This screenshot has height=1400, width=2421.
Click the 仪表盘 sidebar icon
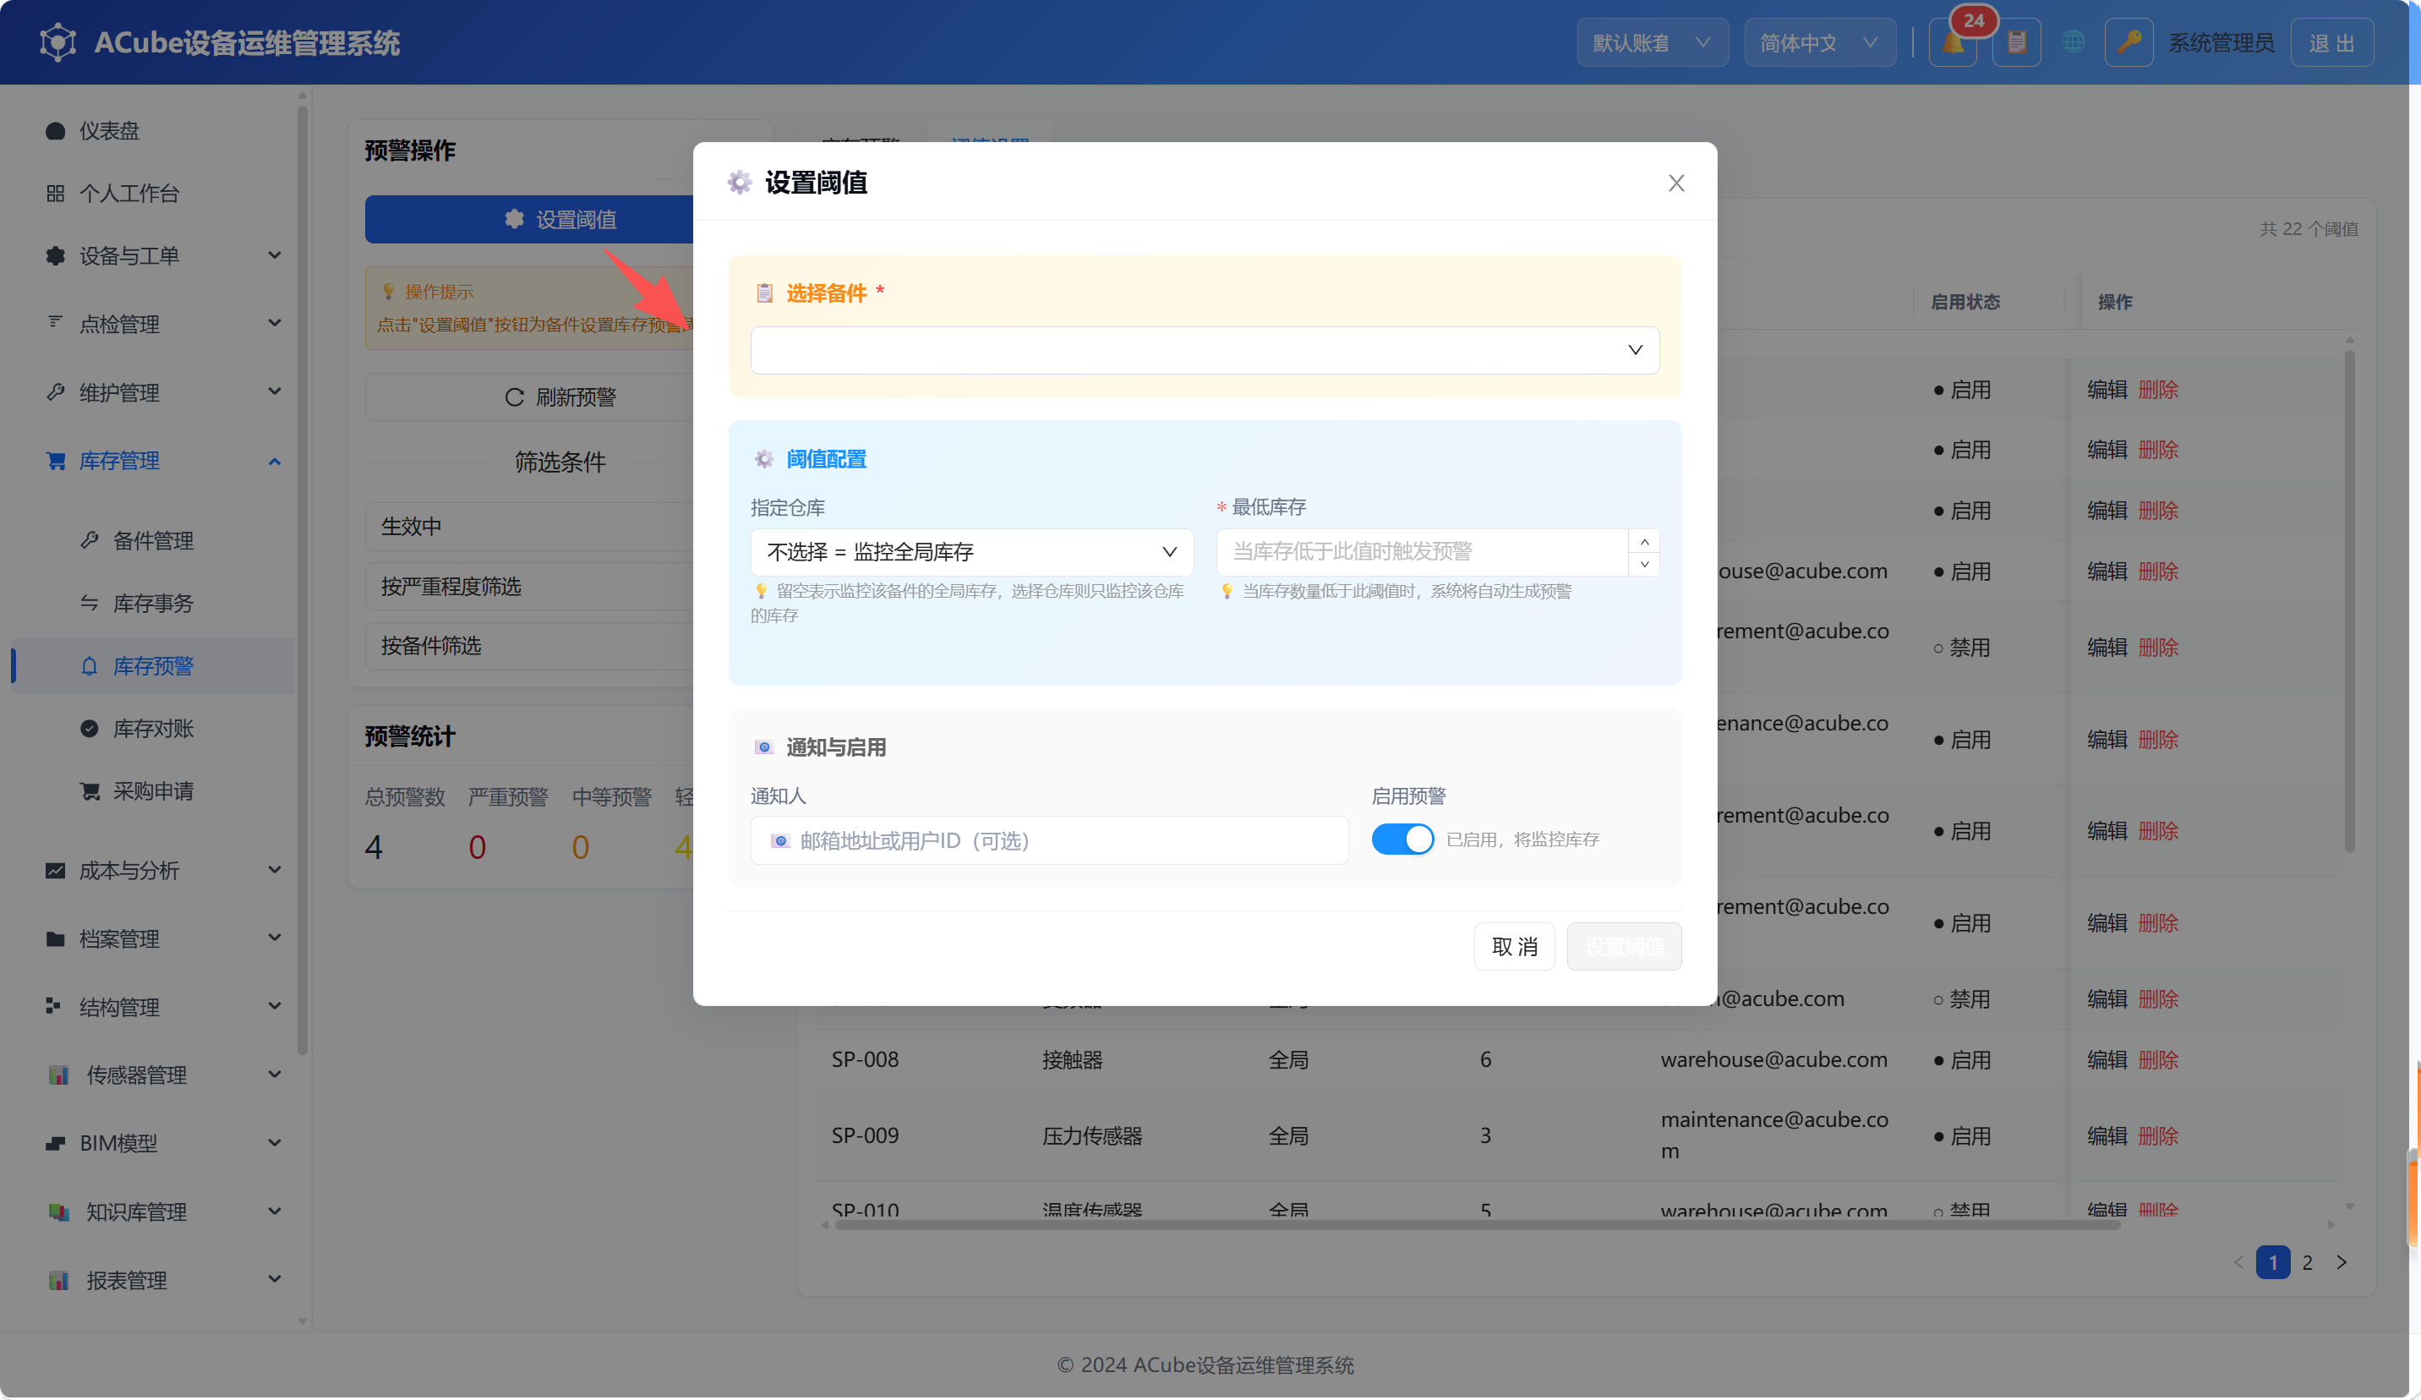pyautogui.click(x=55, y=131)
